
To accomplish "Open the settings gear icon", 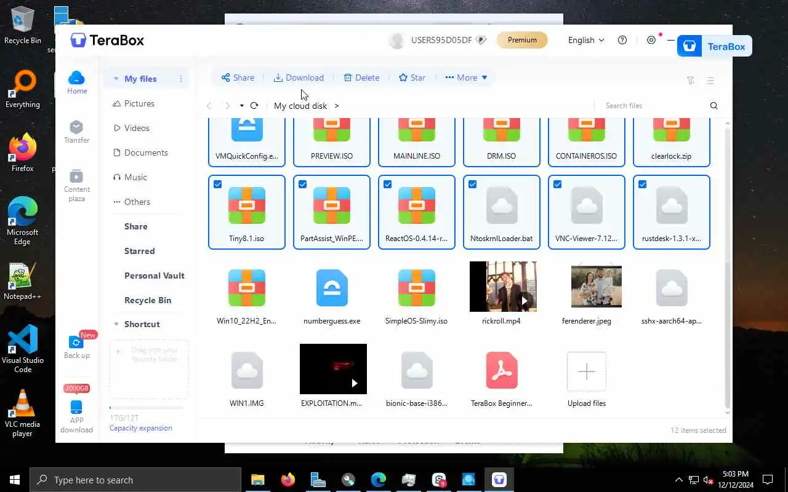I will [x=651, y=40].
